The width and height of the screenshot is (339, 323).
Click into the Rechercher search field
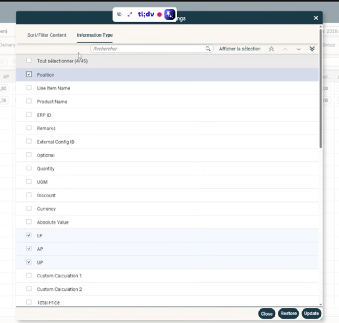pos(146,49)
